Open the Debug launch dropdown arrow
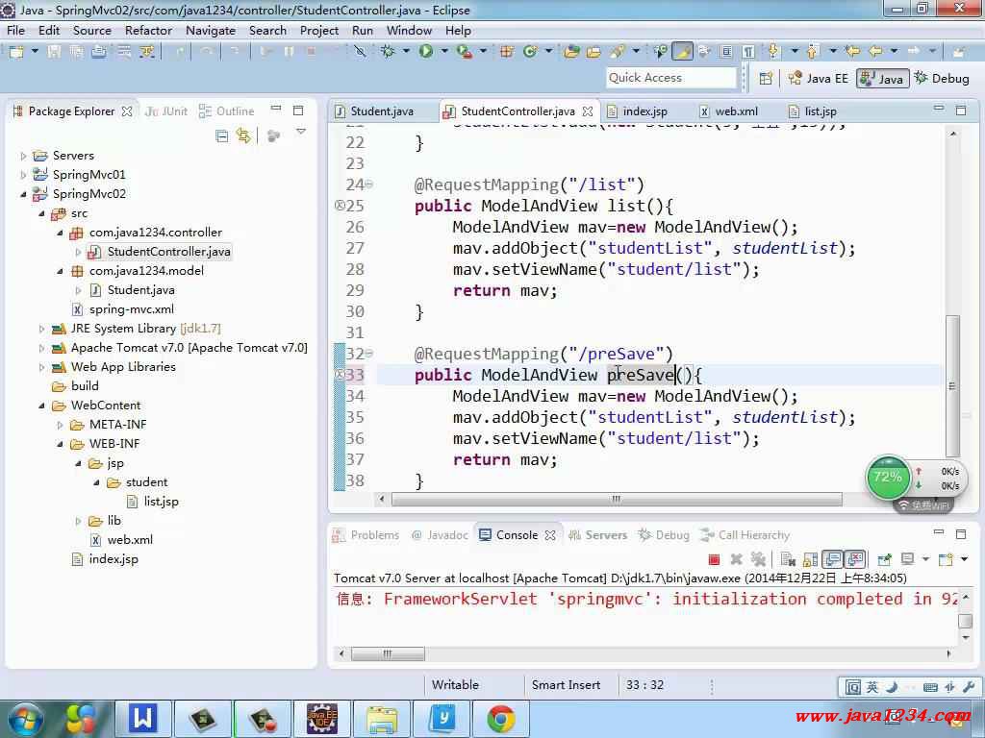Viewport: 985px width, 738px height. click(406, 52)
